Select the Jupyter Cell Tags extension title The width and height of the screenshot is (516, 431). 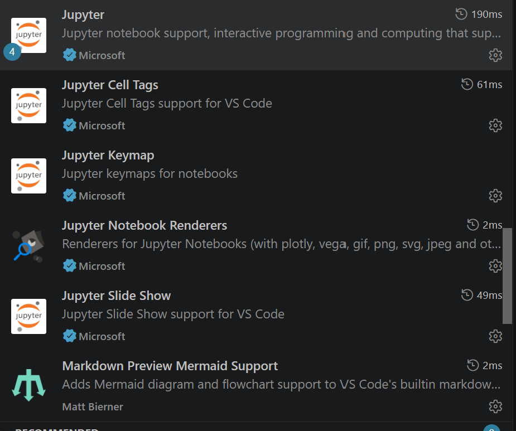pyautogui.click(x=110, y=85)
